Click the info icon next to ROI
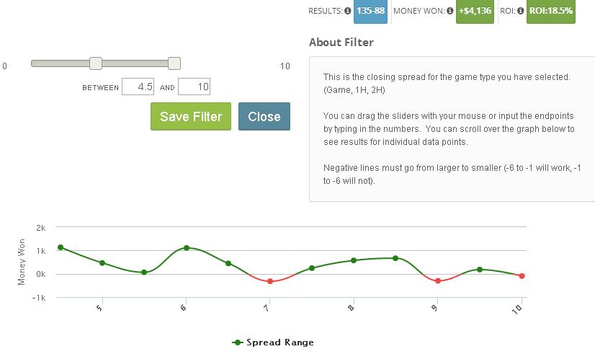Image resolution: width=595 pixels, height=354 pixels. (520, 11)
